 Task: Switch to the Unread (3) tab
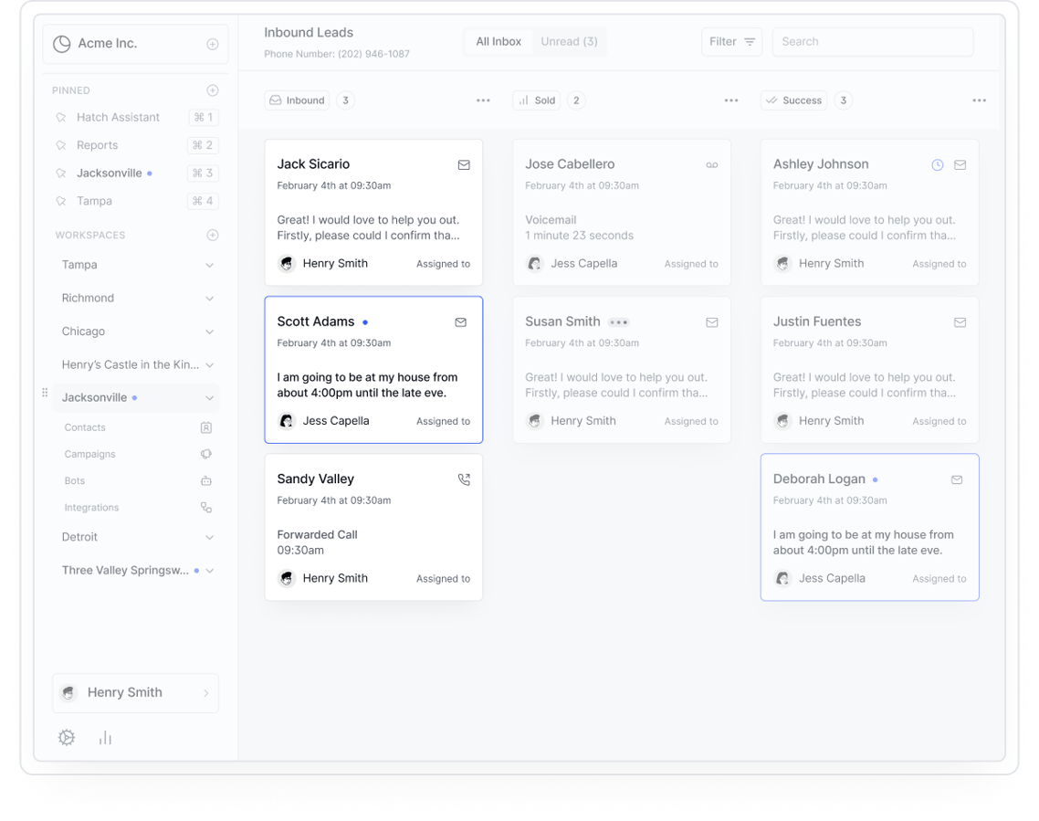point(569,41)
